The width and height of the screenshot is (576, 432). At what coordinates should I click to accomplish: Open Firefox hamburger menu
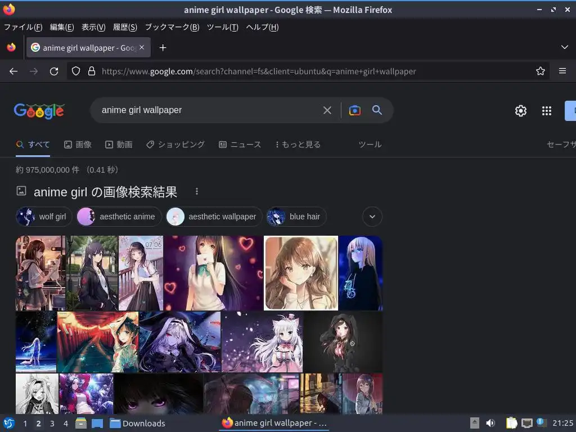tap(562, 71)
